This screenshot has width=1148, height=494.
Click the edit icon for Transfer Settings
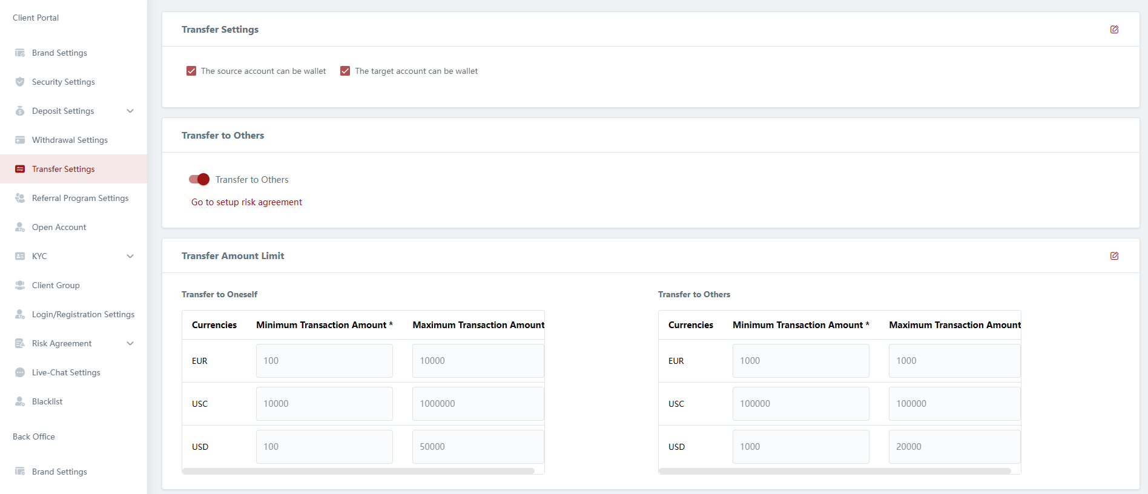click(1114, 30)
